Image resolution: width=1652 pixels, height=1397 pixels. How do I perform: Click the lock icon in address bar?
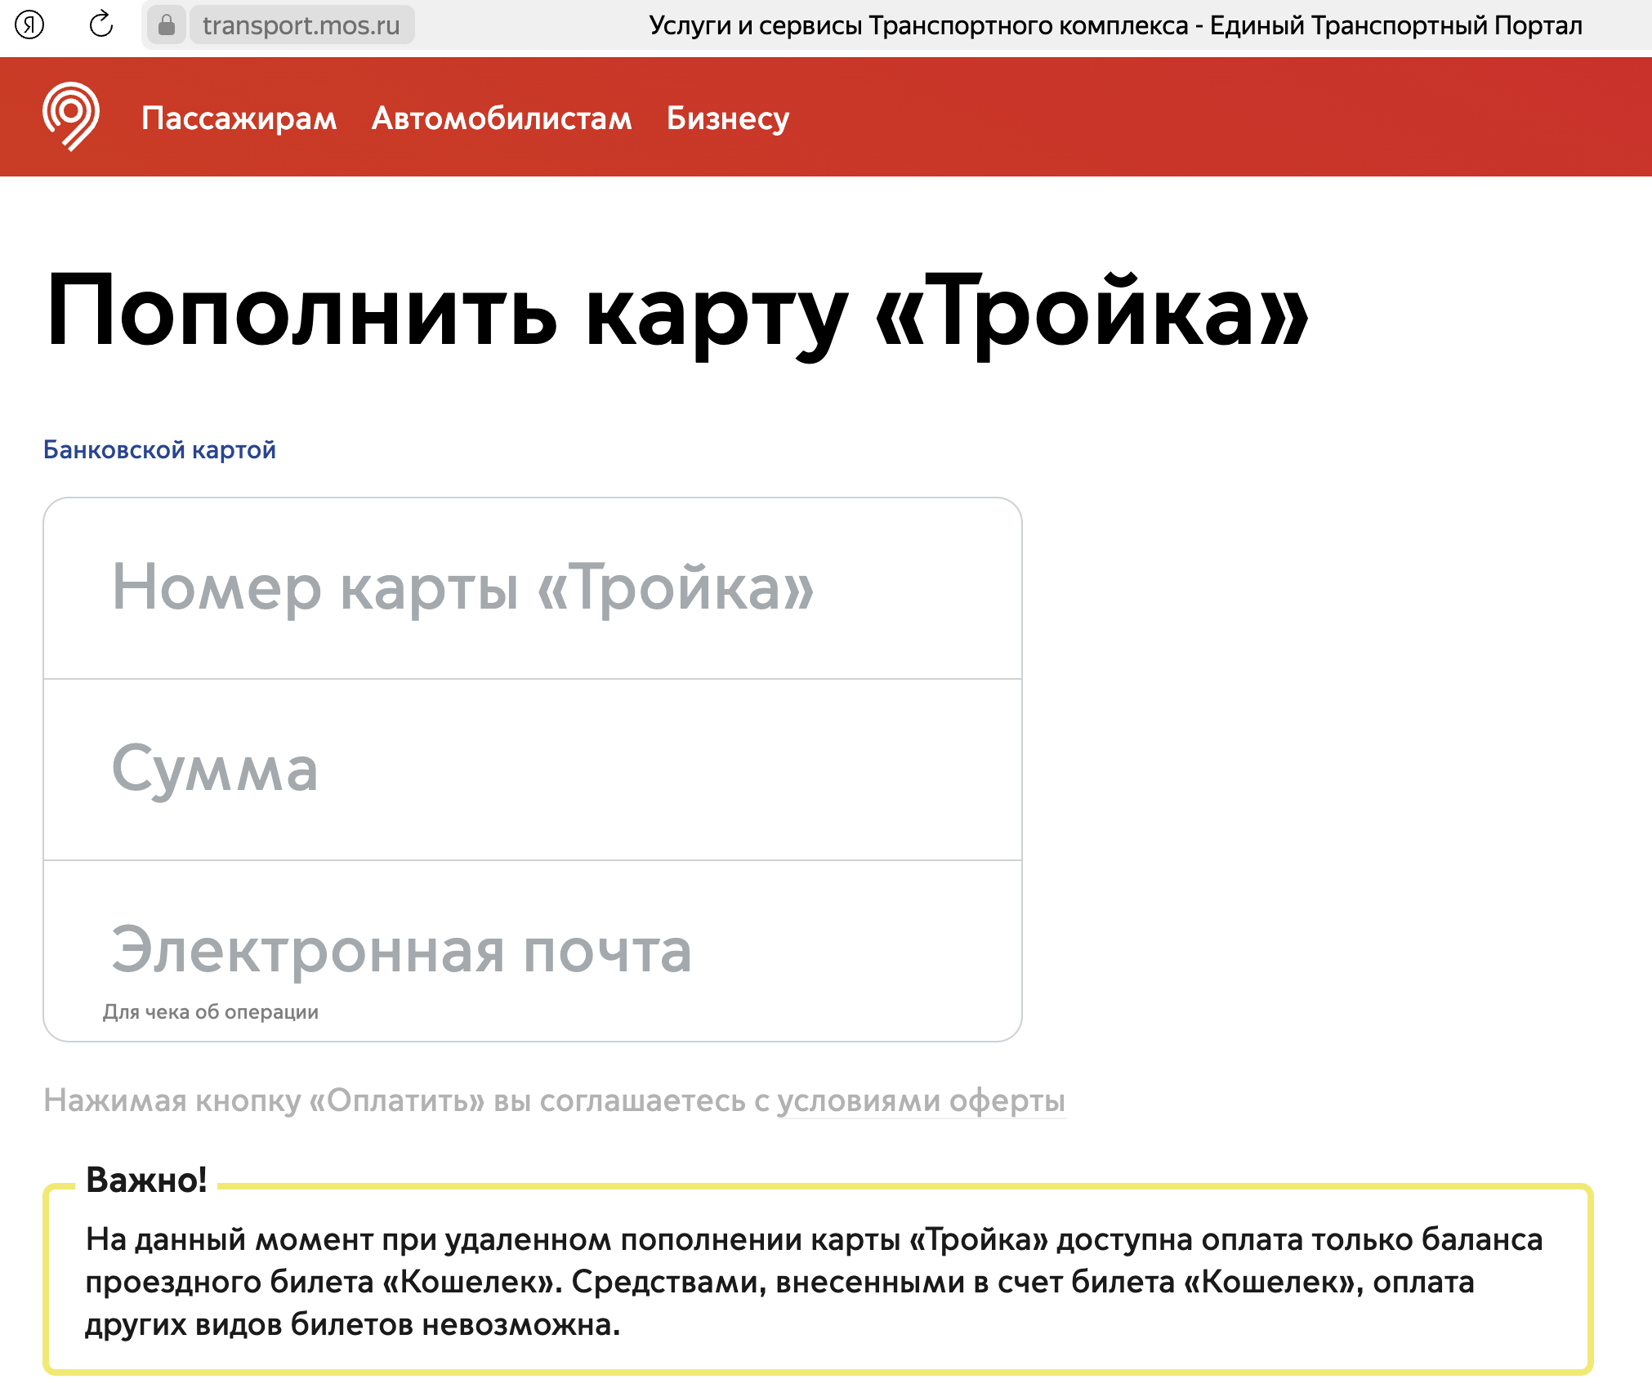click(x=167, y=25)
